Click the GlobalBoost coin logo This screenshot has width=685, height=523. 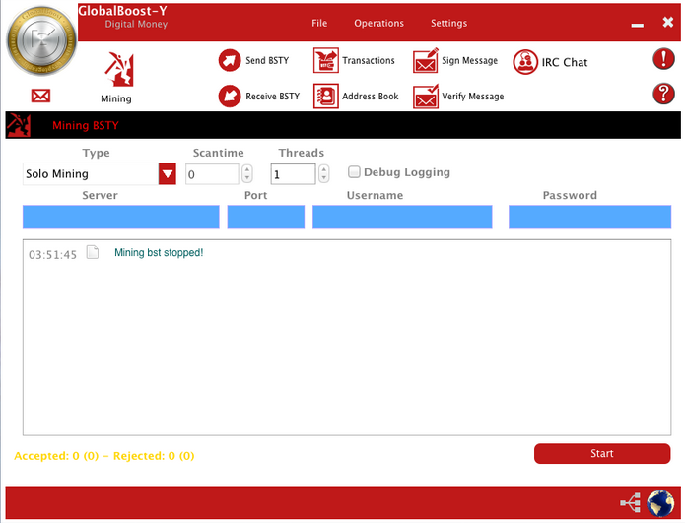(x=41, y=40)
